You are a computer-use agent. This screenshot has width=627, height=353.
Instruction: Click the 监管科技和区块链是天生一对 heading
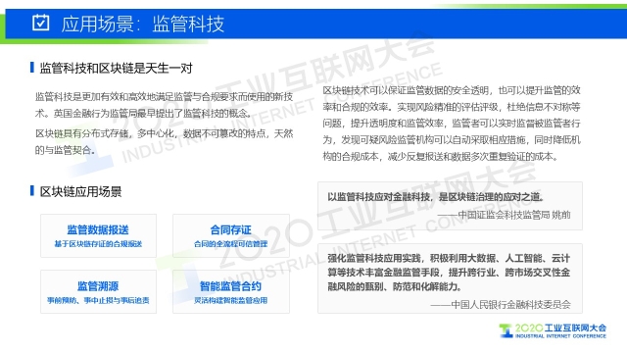[116, 68]
